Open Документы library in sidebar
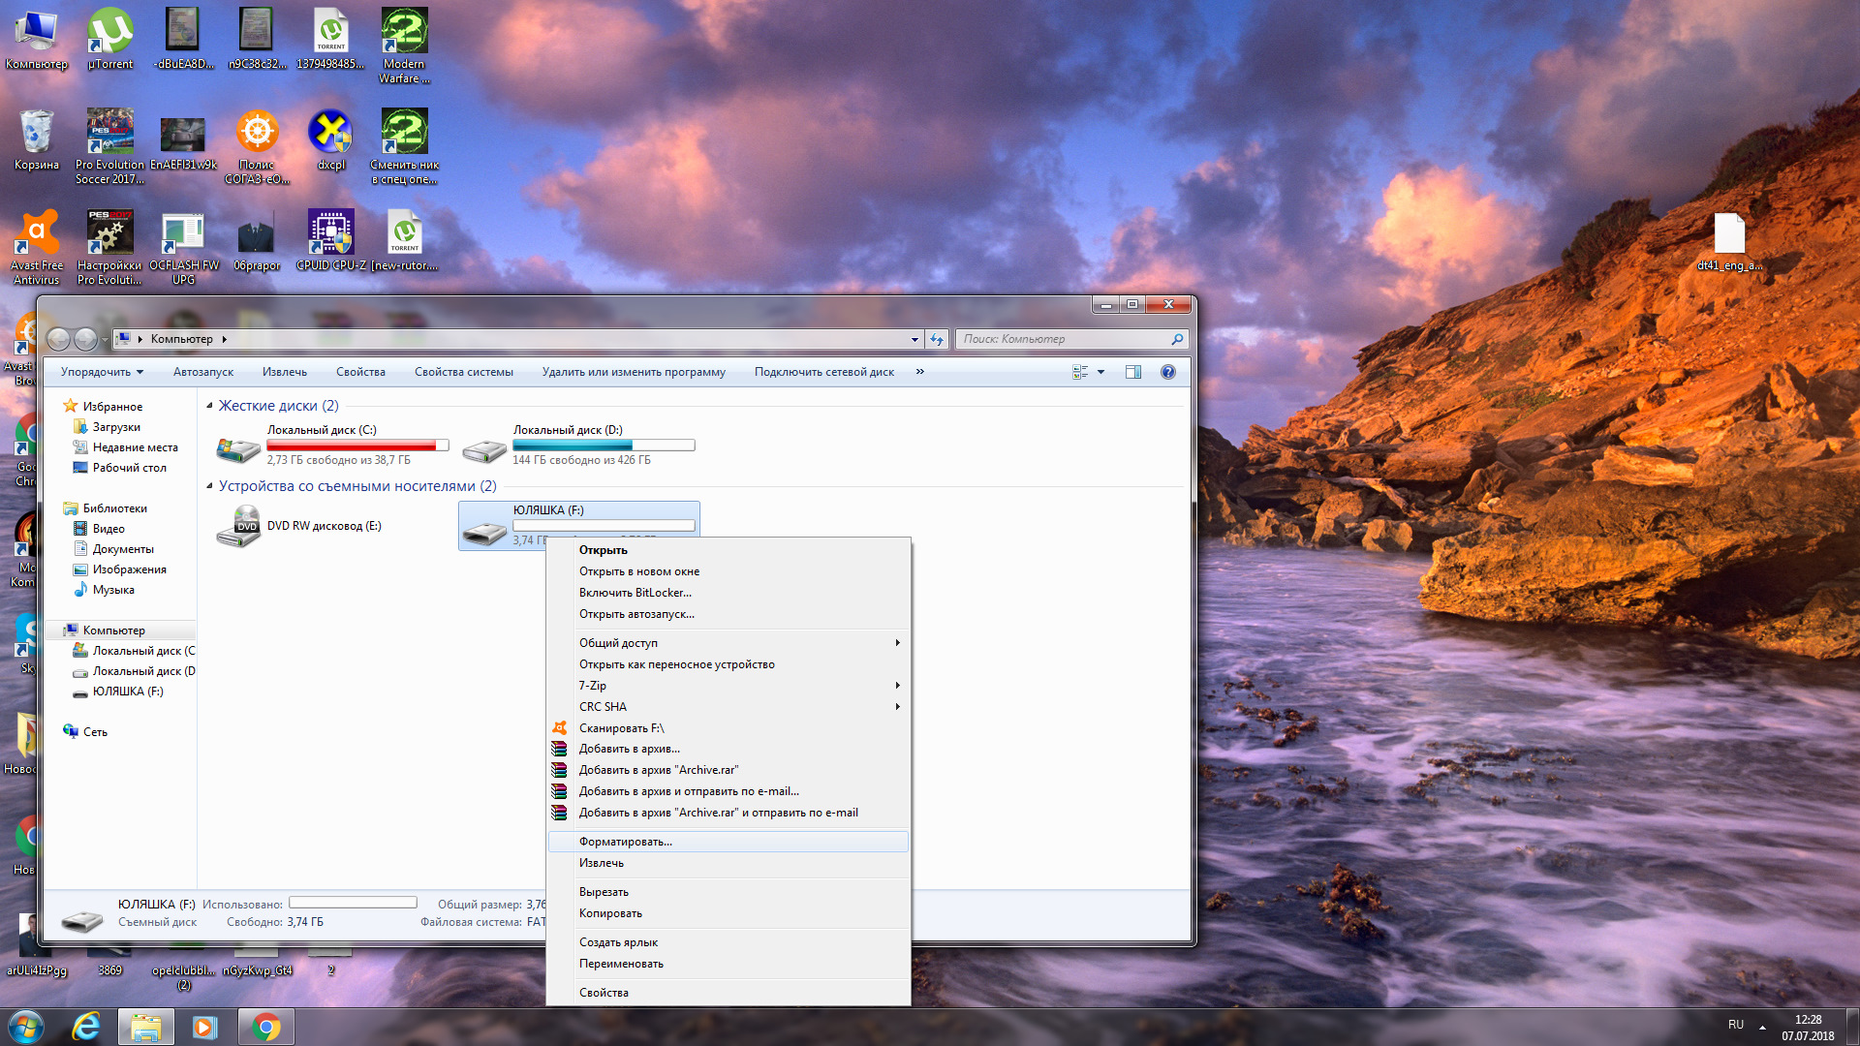The width and height of the screenshot is (1860, 1046). coord(123,549)
